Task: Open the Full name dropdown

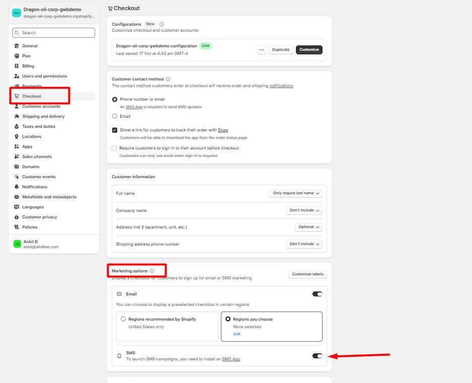Action: (x=296, y=193)
